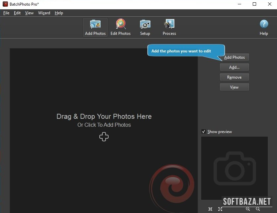Open the Process step icon
Image resolution: width=277 pixels, height=213 pixels.
click(169, 27)
